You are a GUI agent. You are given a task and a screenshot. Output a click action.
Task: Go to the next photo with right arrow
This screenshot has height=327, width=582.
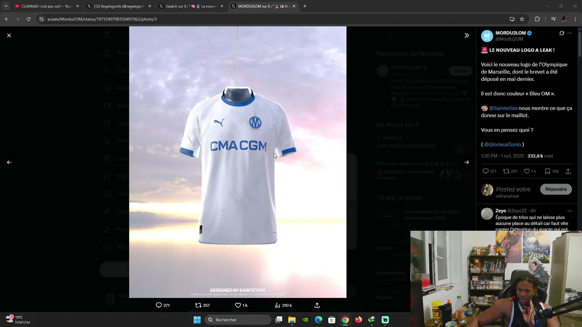[x=467, y=162]
